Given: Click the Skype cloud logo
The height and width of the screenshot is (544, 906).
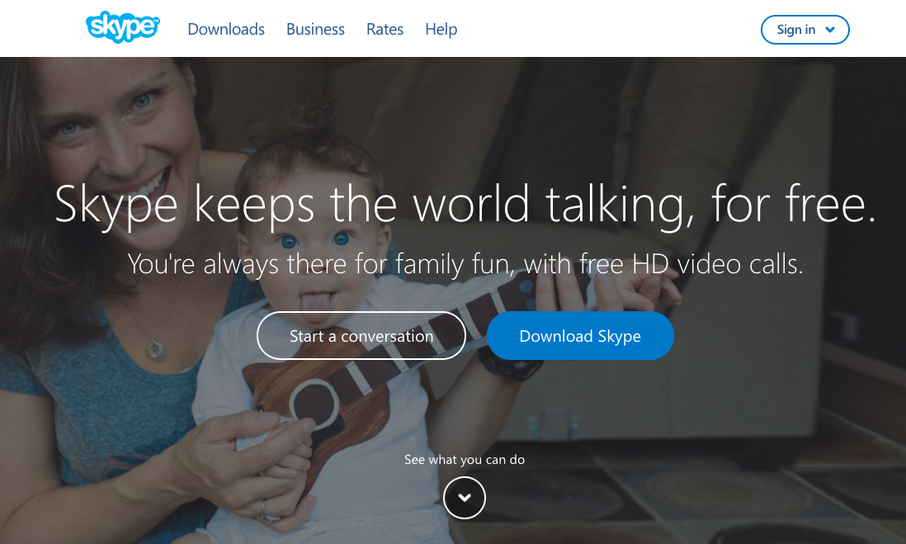Looking at the screenshot, I should 123,28.
